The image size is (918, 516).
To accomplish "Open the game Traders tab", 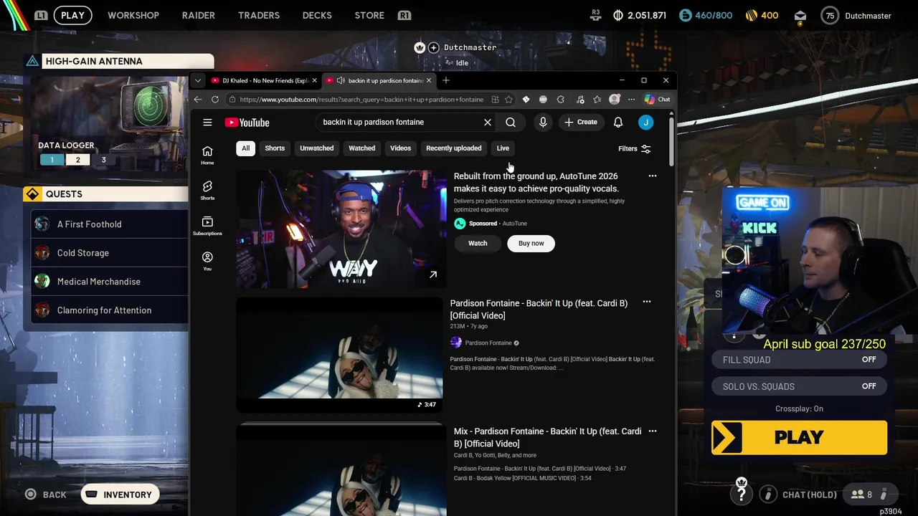I will 259,15.
